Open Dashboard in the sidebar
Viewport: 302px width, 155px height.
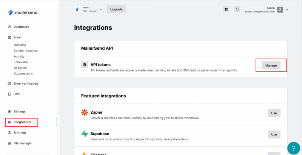pos(21,27)
